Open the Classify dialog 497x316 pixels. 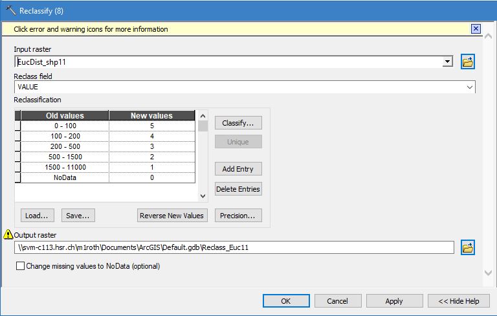click(238, 123)
